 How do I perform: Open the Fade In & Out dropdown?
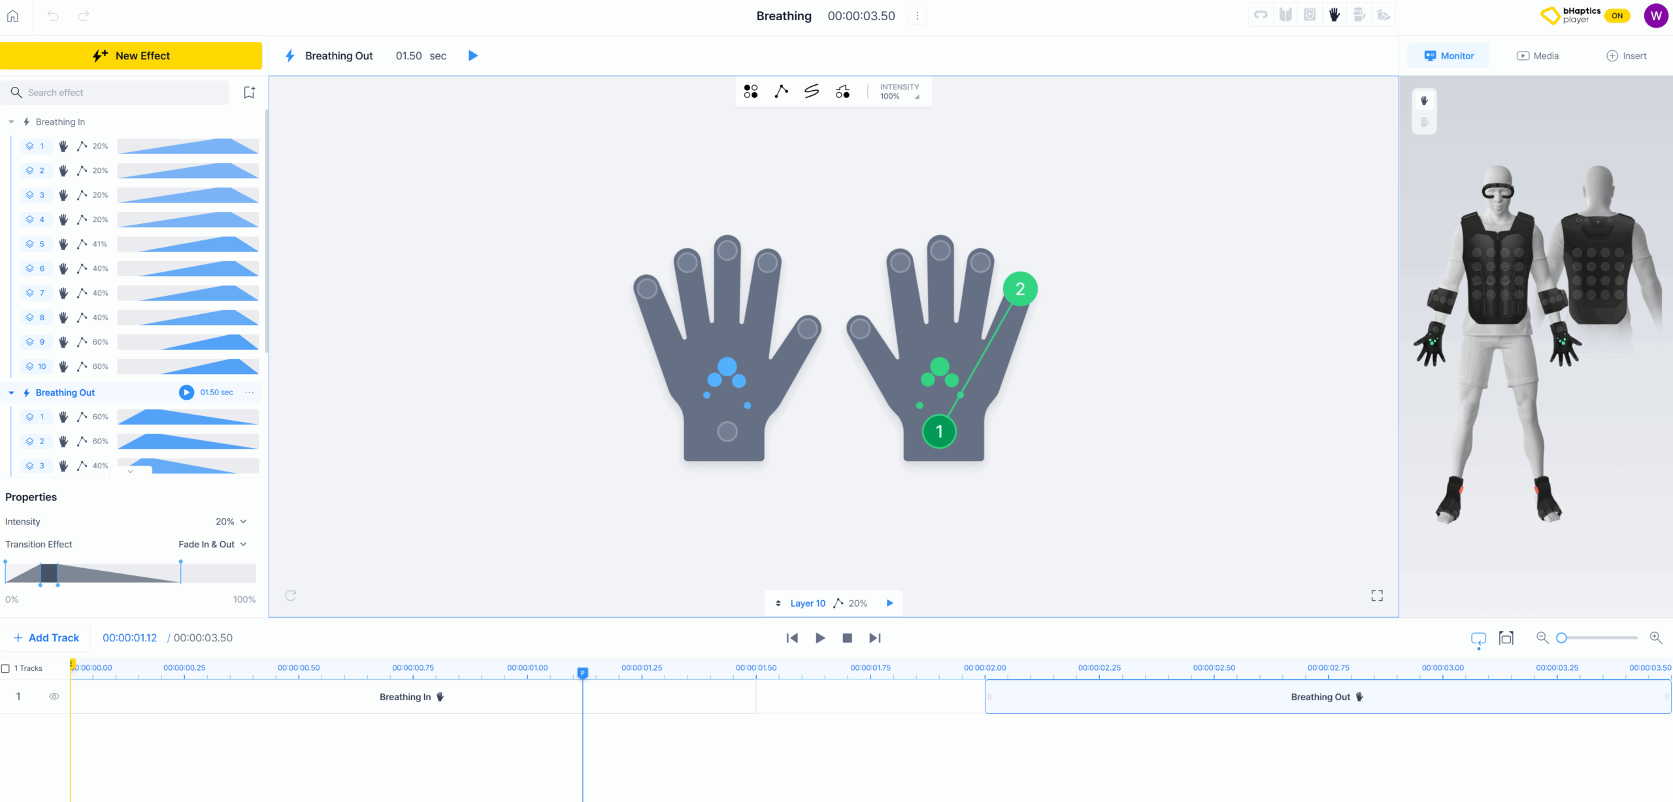point(213,544)
